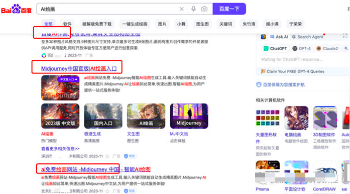Open the 2023版 中文版 thumbnail
This screenshot has width=350, height=194.
coord(60,116)
